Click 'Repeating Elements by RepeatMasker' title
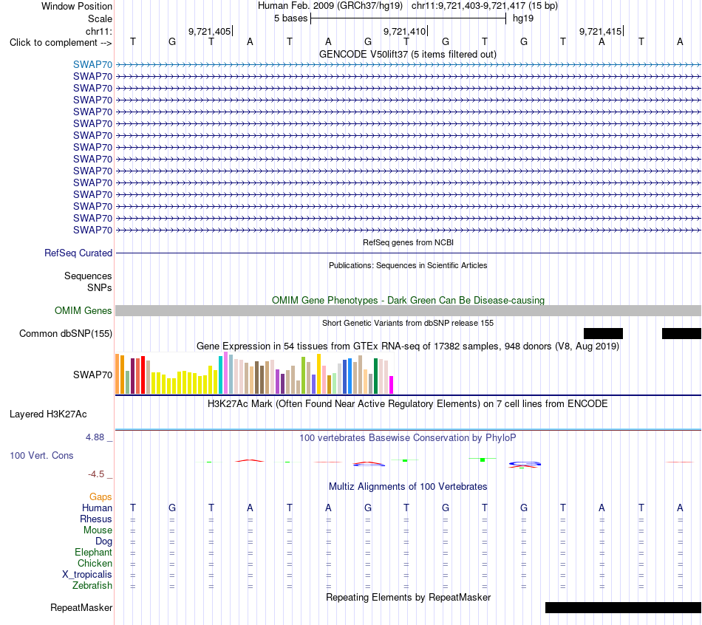Image resolution: width=702 pixels, height=625 pixels. click(408, 597)
